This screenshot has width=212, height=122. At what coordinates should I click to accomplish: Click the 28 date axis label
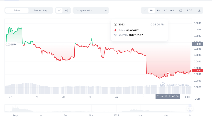click(37, 97)
